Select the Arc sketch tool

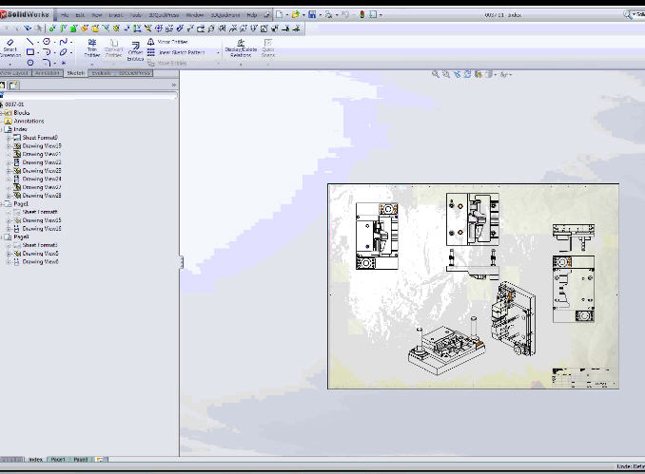47,52
